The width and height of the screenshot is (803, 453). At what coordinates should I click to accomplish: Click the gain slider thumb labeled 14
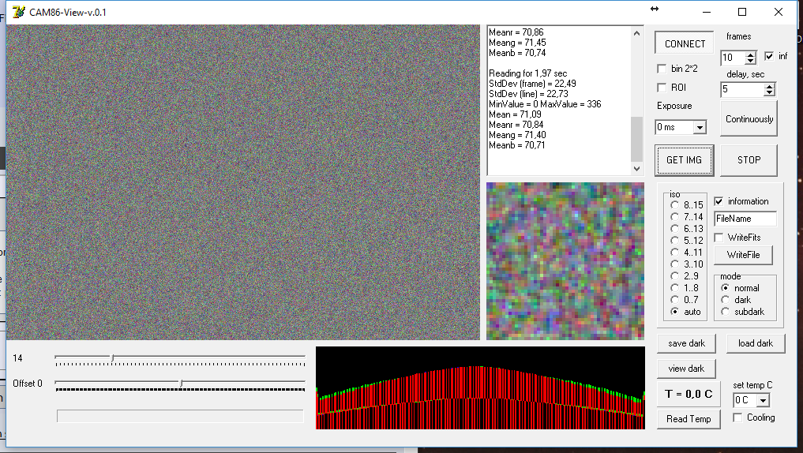[113, 358]
